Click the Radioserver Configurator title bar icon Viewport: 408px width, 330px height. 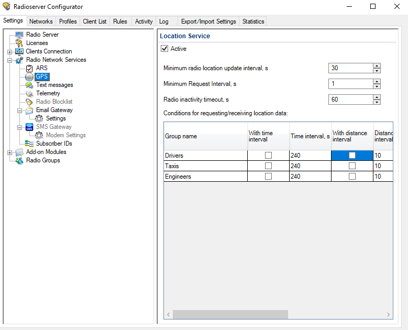6,6
